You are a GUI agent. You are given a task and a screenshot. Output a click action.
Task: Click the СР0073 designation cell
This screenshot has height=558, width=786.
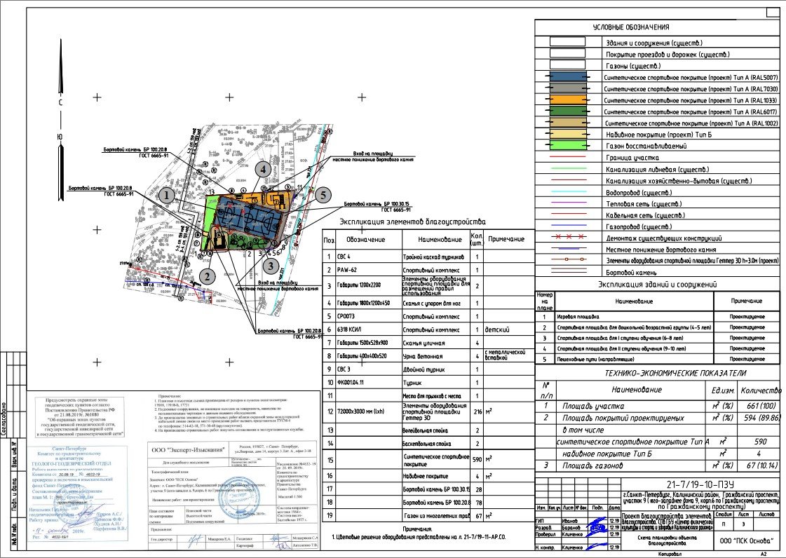click(x=368, y=316)
